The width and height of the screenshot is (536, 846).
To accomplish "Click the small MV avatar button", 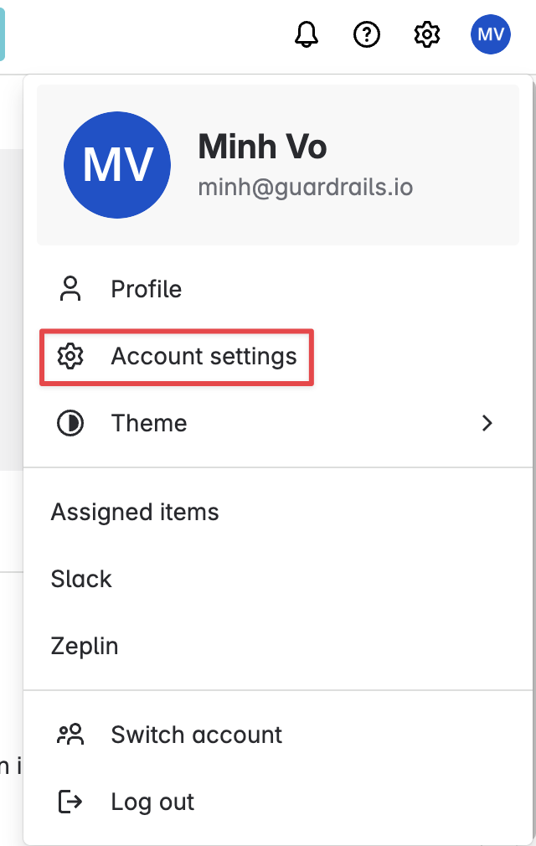I will 491,34.
